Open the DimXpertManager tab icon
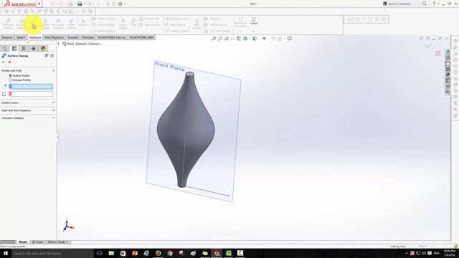The width and height of the screenshot is (459, 258). coord(34,49)
